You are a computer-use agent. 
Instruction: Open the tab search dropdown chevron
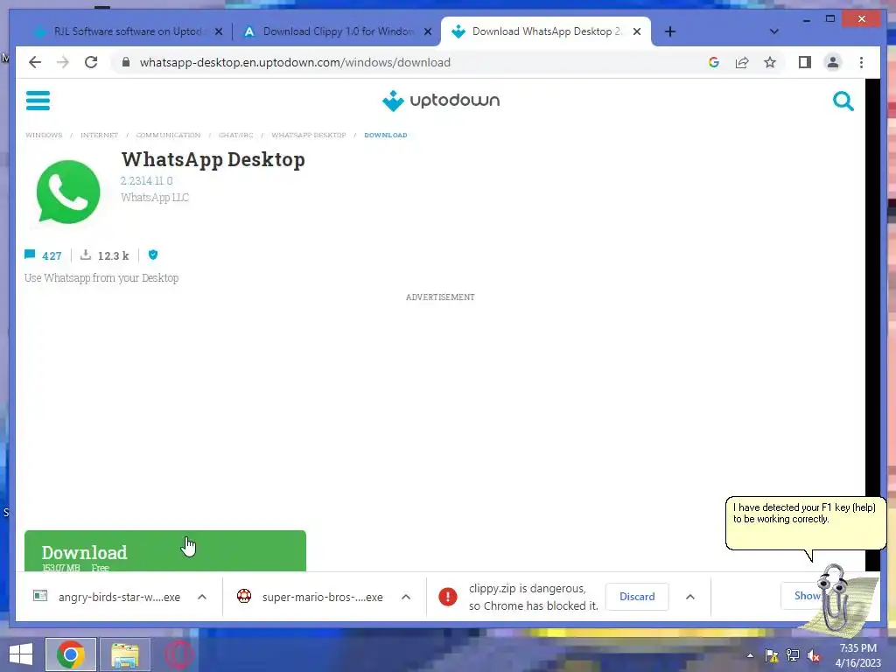point(773,32)
